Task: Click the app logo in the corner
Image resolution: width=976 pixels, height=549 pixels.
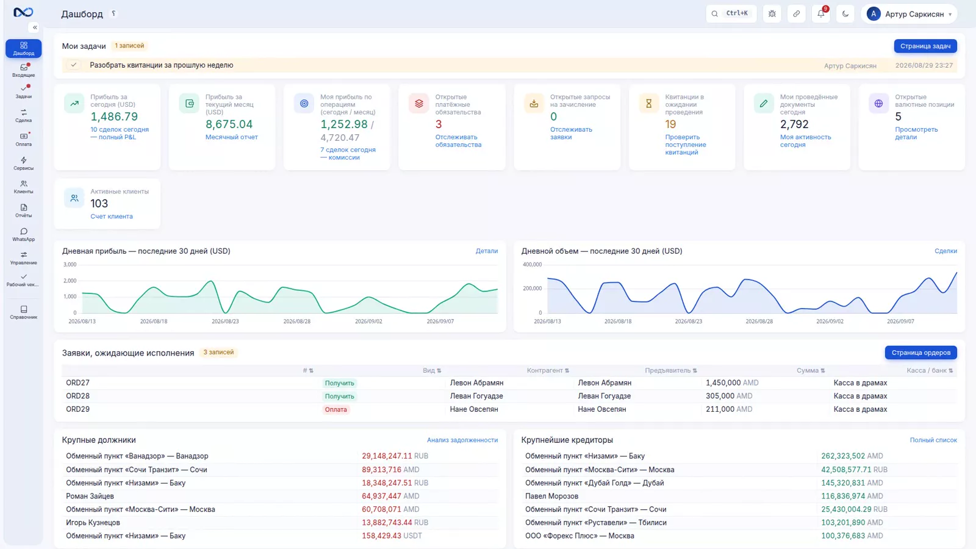Action: pyautogui.click(x=23, y=12)
